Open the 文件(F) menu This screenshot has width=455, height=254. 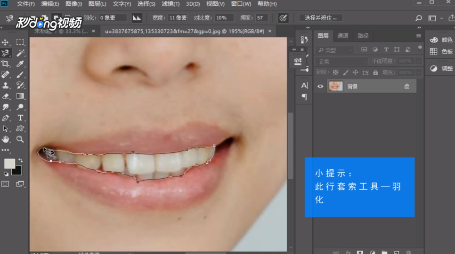point(25,4)
